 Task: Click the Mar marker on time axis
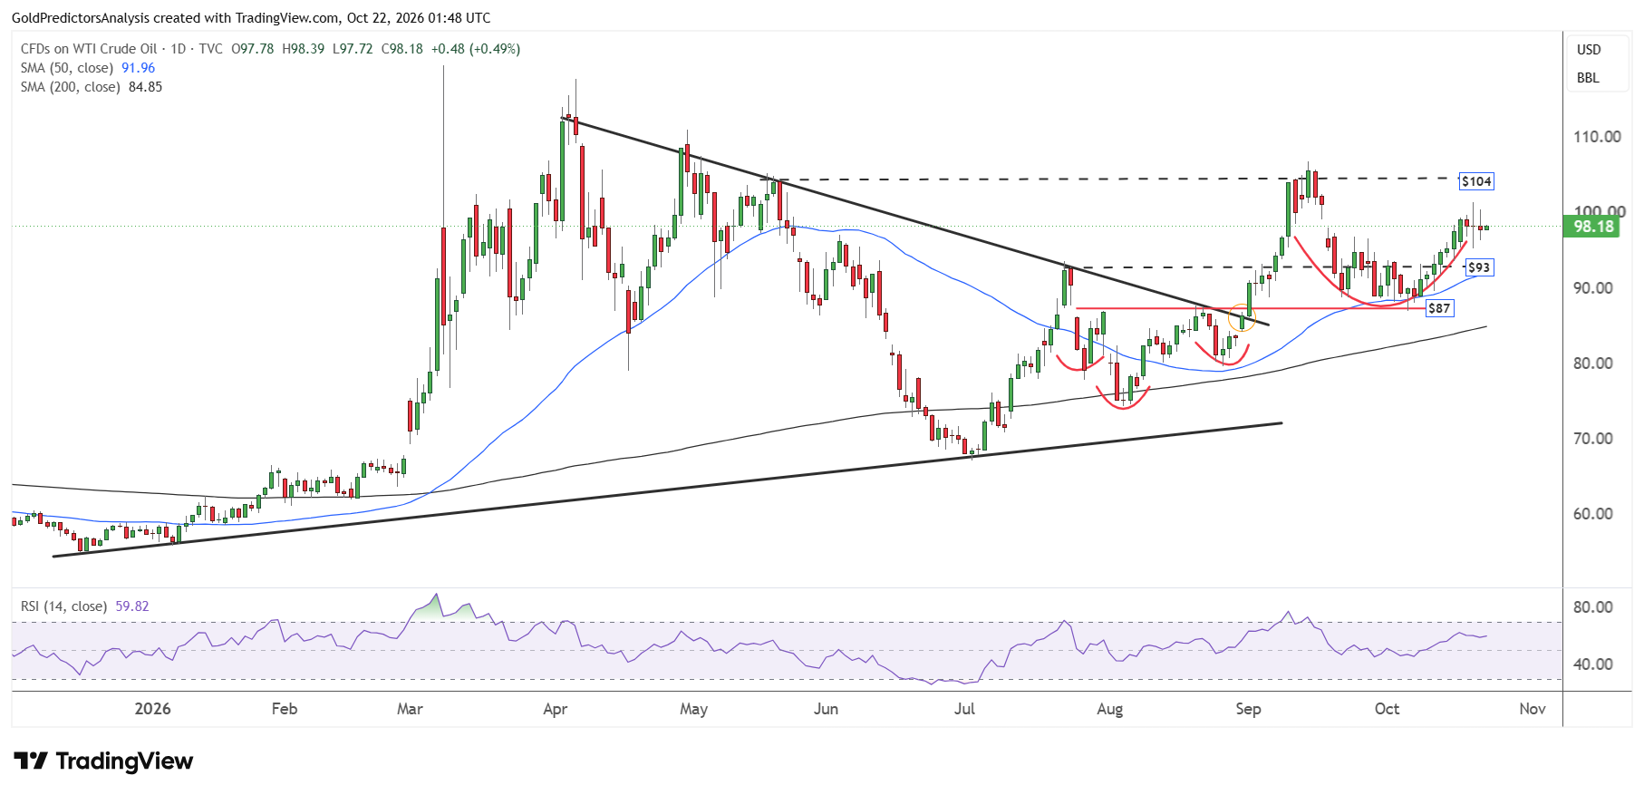pos(410,709)
